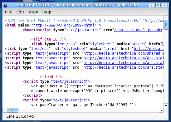Click the resize grip in status bar corner
The image size is (171, 122).
tap(166, 118)
